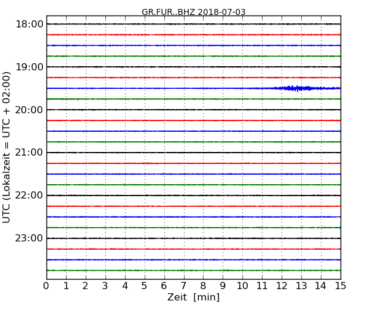Click minute tick label 9
The width and height of the screenshot is (387, 310).
(223, 286)
